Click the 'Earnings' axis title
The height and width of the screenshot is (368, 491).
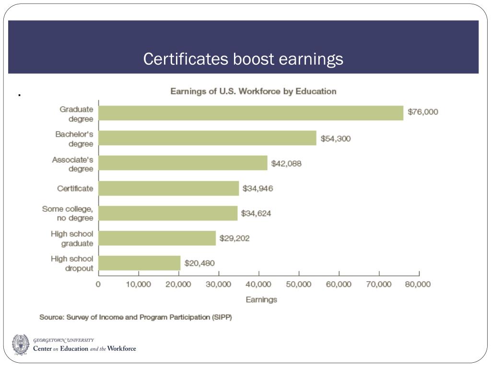click(261, 300)
